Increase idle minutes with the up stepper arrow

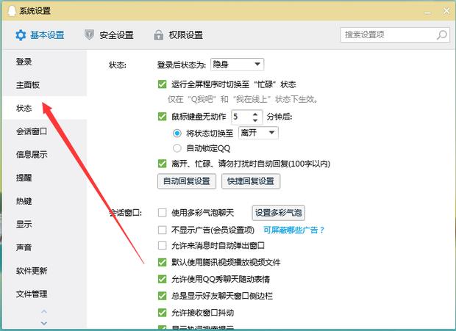coord(256,113)
